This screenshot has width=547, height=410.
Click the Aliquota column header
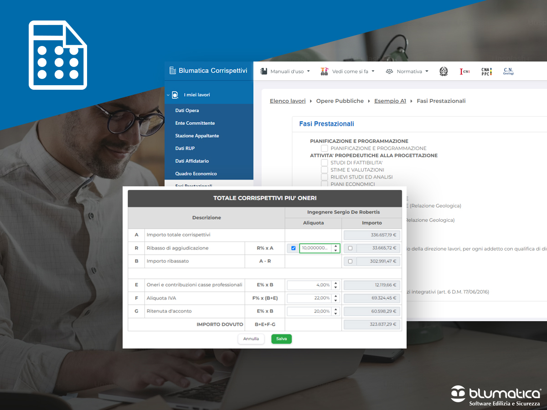(314, 223)
